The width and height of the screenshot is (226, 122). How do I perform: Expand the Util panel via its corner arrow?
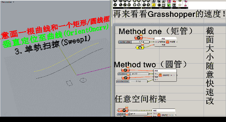pyautogui.click(x=187, y=8)
